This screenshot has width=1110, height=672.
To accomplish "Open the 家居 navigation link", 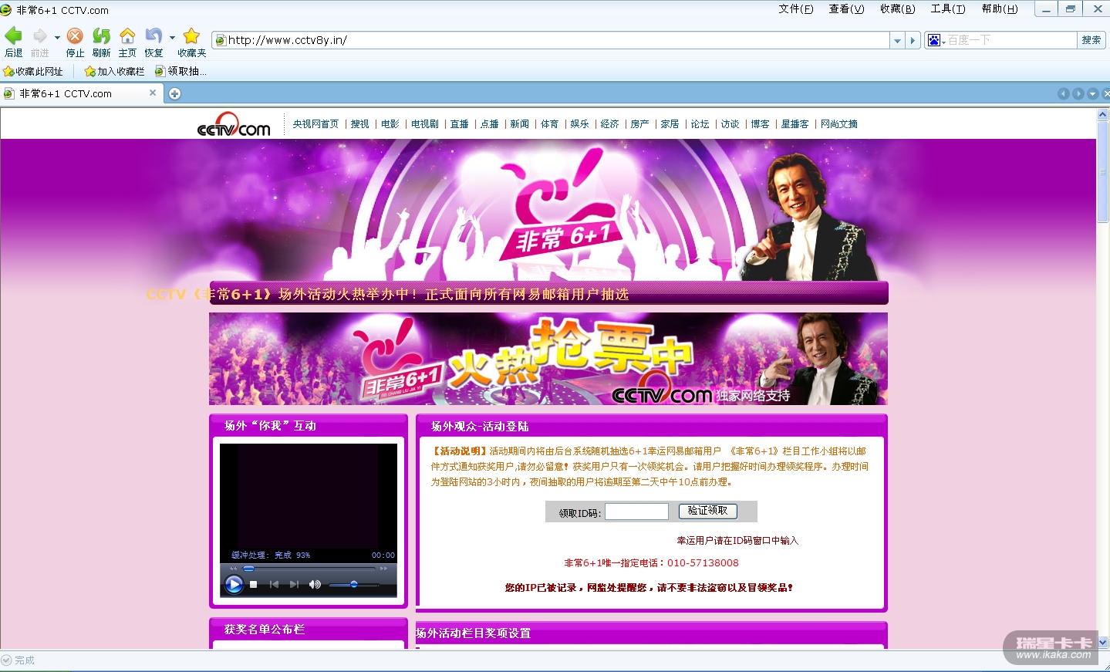I will [670, 124].
